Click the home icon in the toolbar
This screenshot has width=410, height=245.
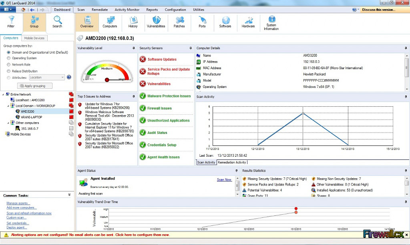23,10
